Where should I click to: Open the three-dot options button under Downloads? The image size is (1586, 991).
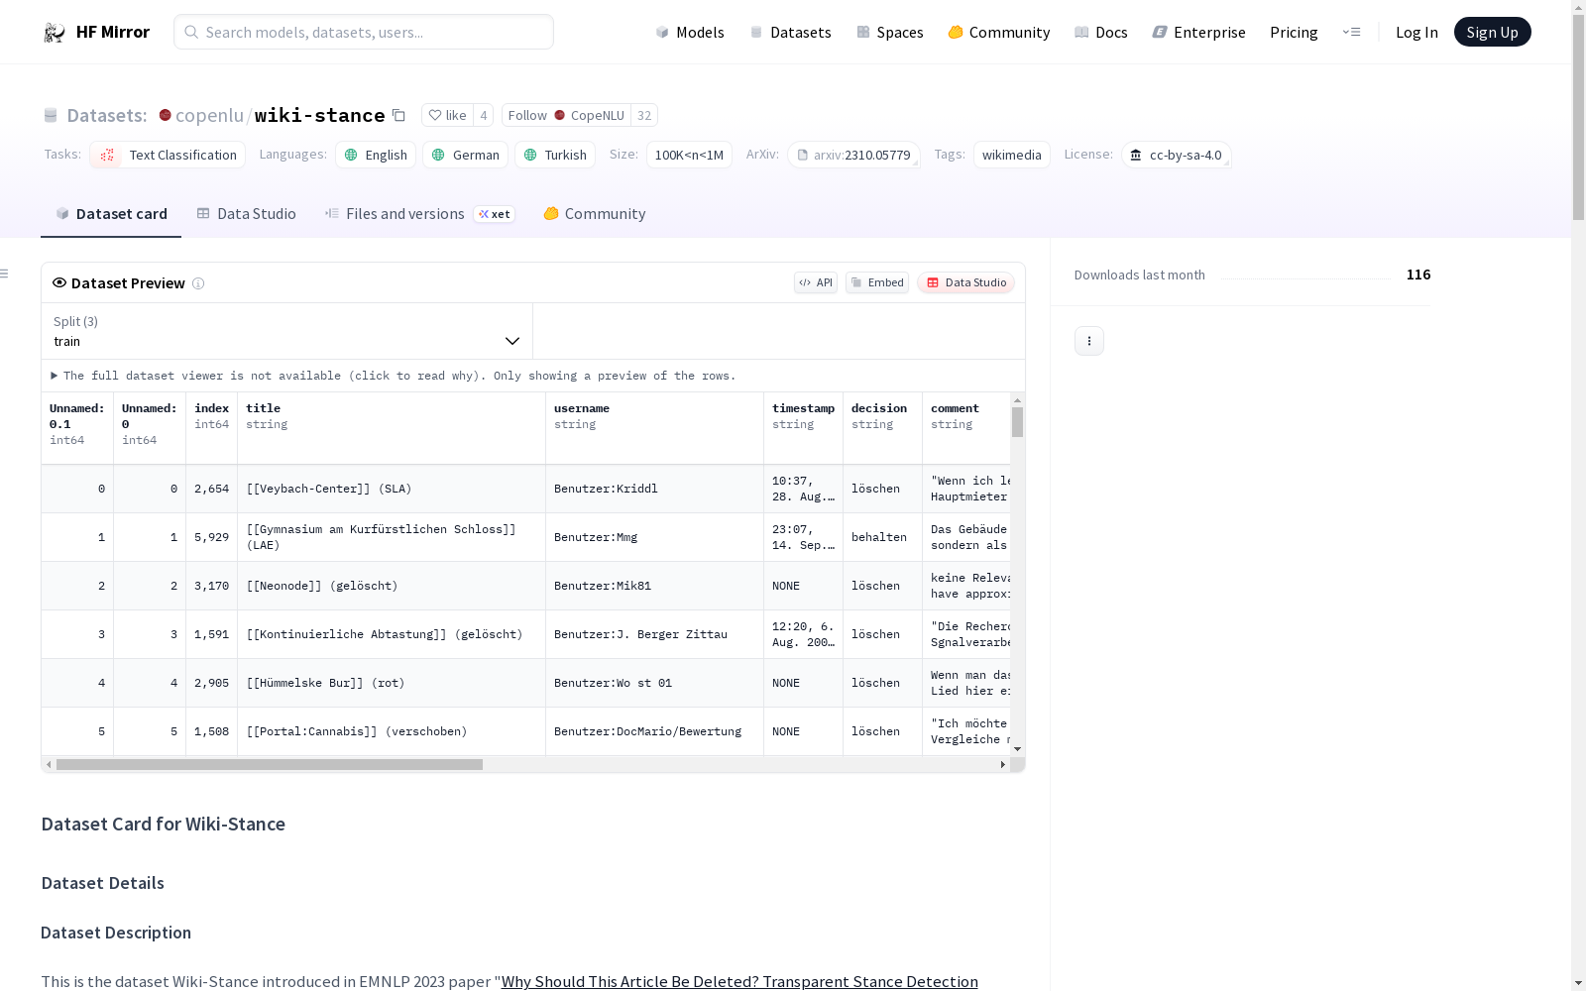(x=1089, y=341)
